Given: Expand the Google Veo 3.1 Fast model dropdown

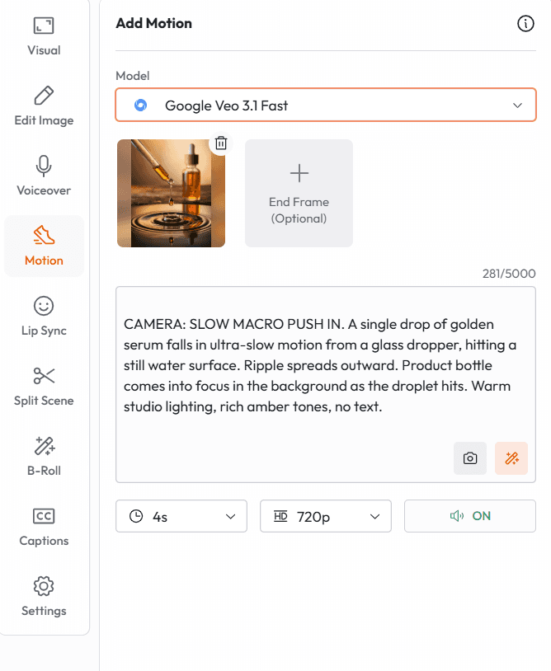Looking at the screenshot, I should 326,105.
